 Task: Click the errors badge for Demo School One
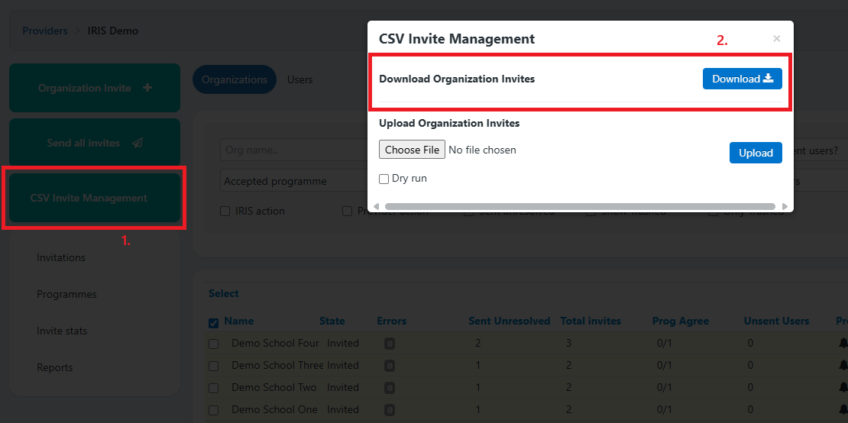tap(390, 410)
